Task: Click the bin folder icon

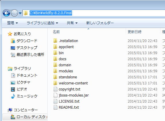Action: coord(55,53)
